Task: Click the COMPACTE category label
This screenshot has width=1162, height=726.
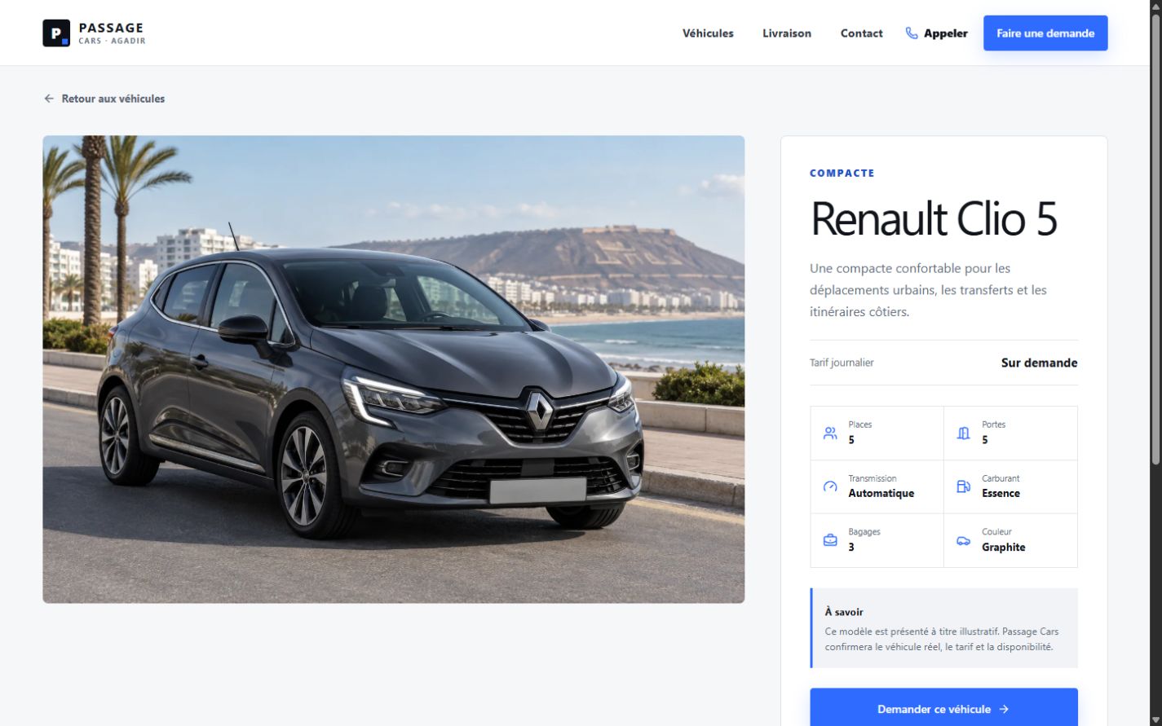Action: tap(842, 173)
